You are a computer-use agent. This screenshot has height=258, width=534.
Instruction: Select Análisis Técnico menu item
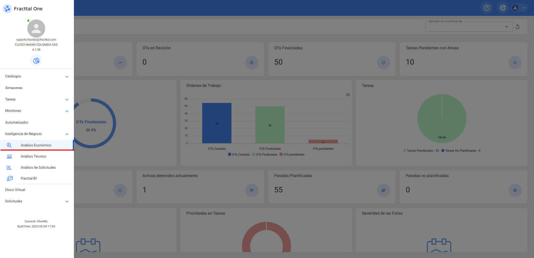tap(33, 156)
